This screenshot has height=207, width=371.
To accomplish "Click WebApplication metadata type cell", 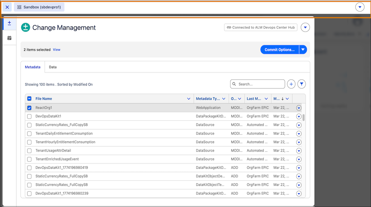I will tap(208, 108).
